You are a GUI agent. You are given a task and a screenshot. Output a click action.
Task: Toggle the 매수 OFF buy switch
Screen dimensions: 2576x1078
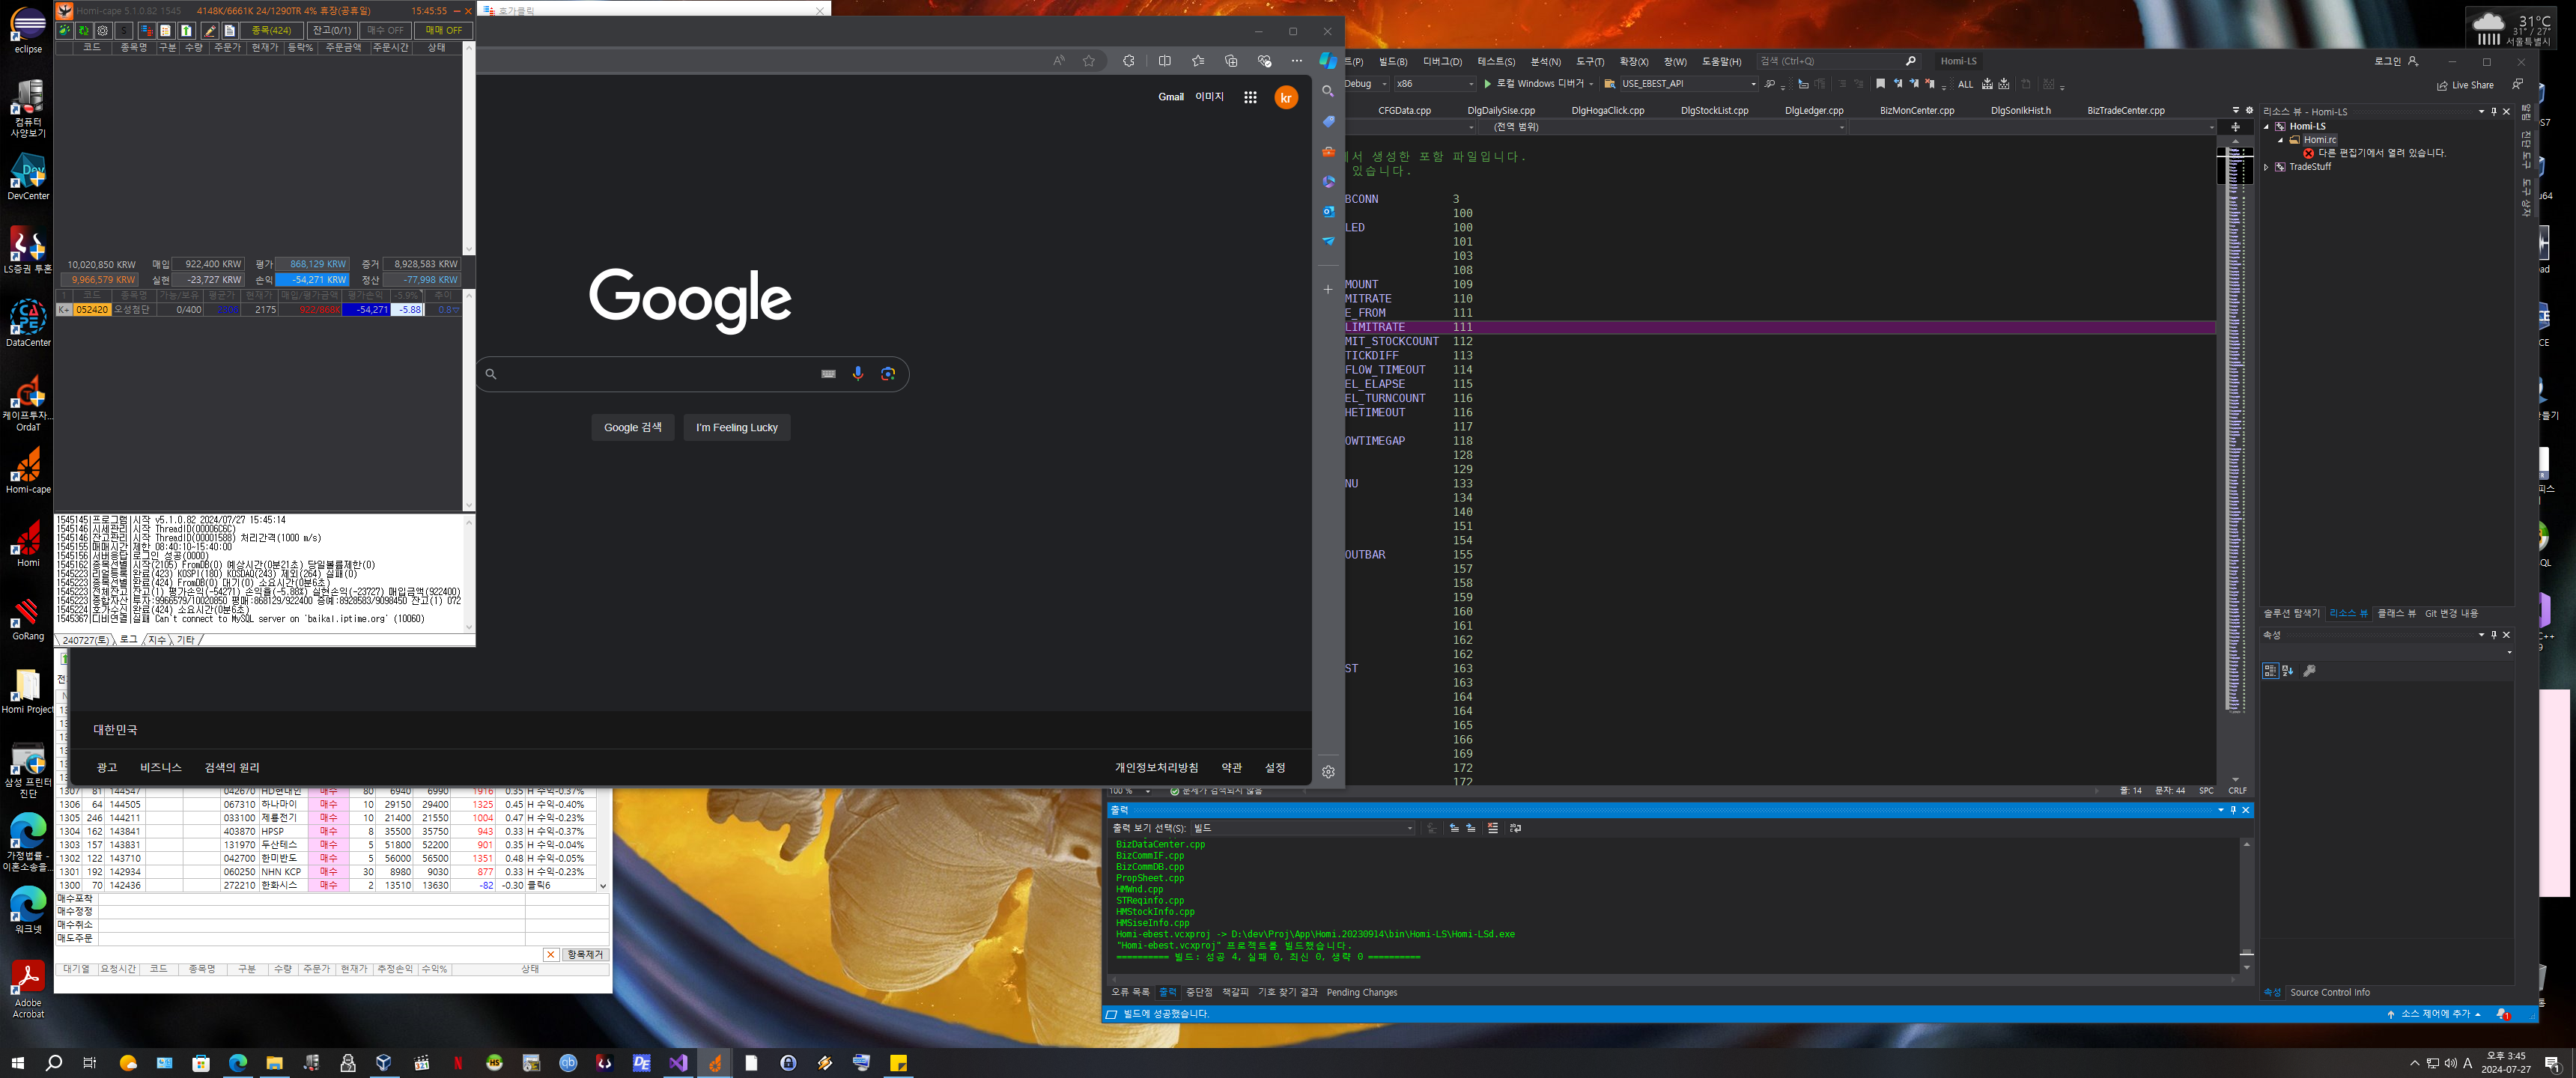pos(385,31)
